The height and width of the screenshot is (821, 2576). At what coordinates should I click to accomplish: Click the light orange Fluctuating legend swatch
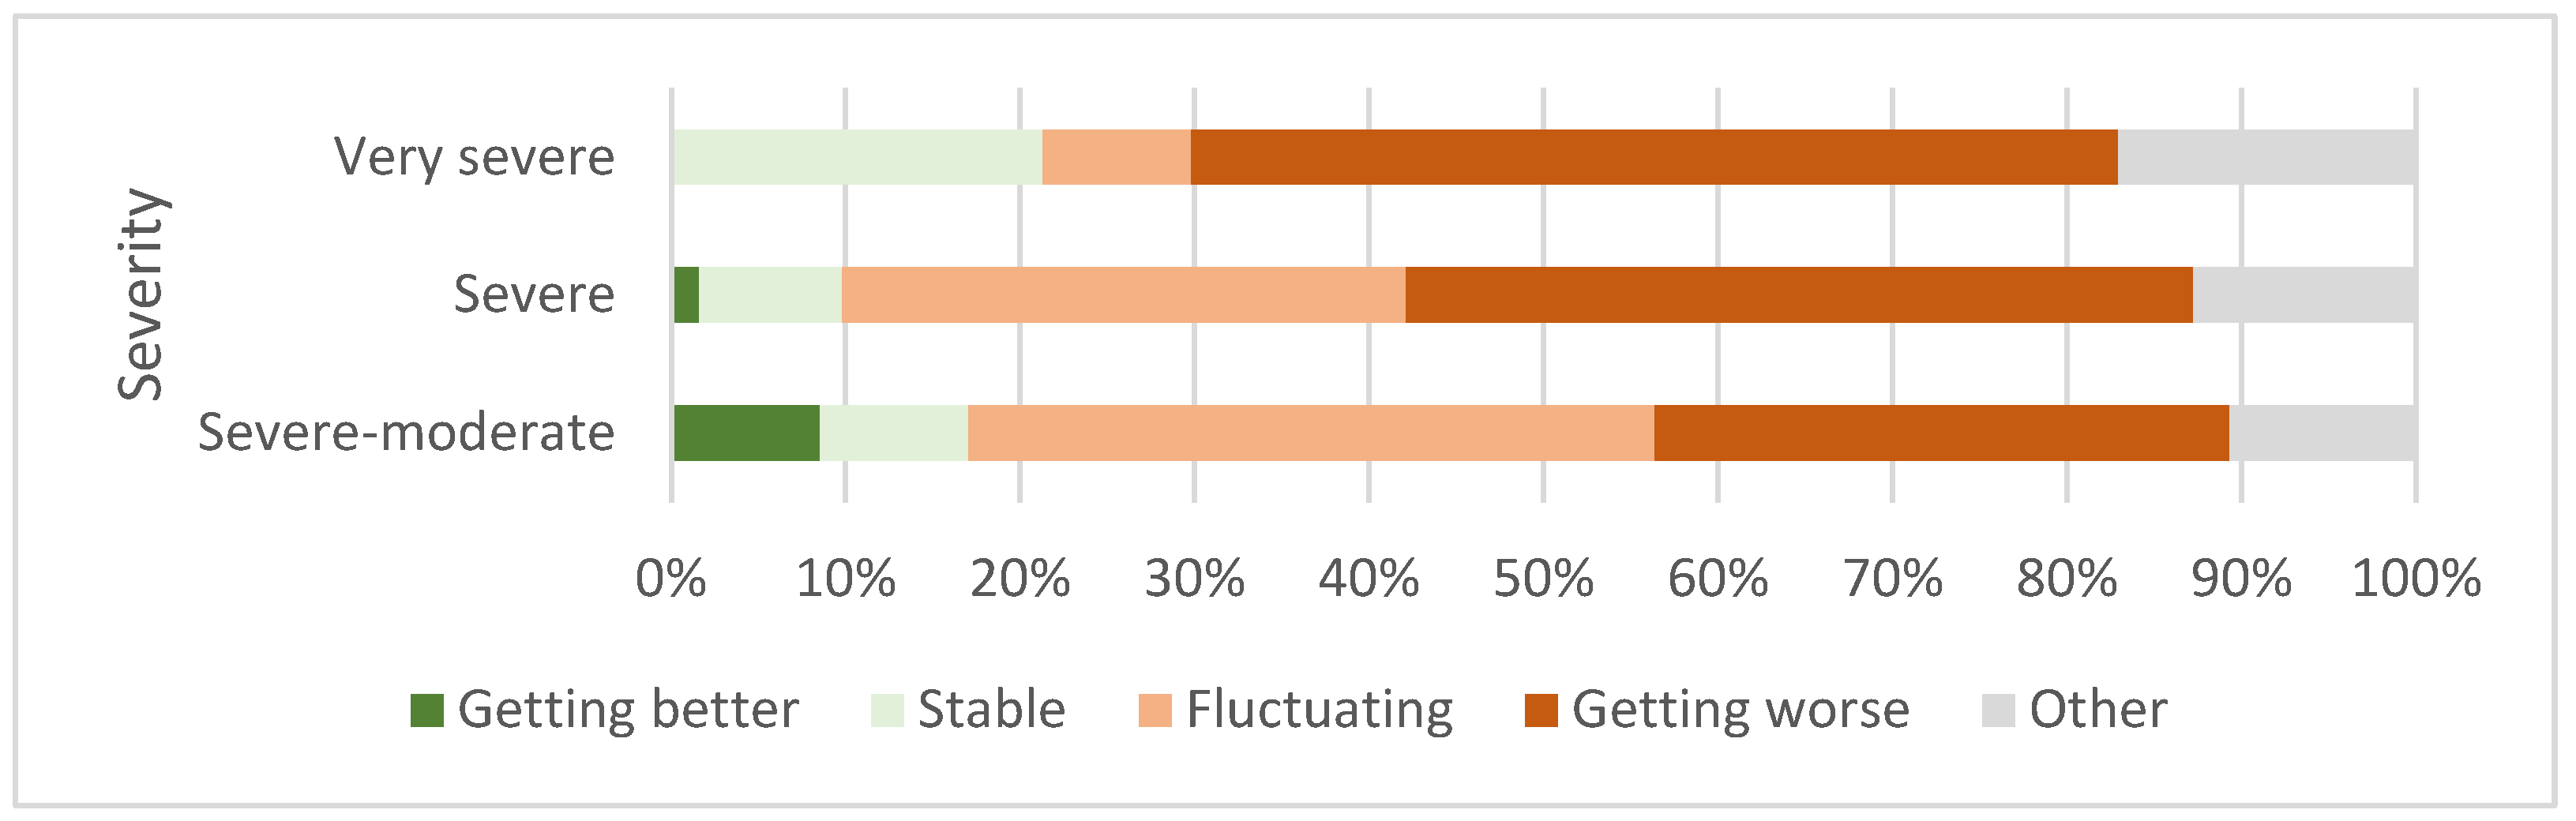coord(1154,711)
